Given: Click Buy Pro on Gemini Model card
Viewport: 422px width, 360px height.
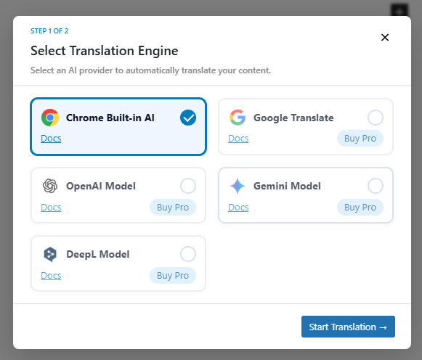Looking at the screenshot, I should (x=360, y=208).
